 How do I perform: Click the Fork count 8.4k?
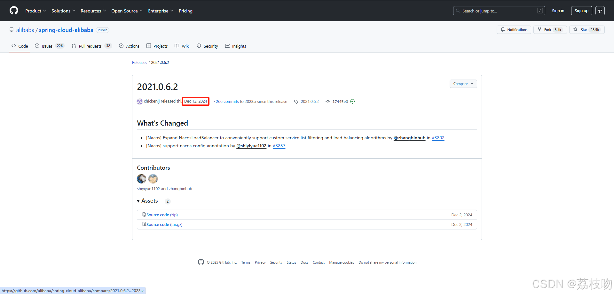click(x=558, y=30)
